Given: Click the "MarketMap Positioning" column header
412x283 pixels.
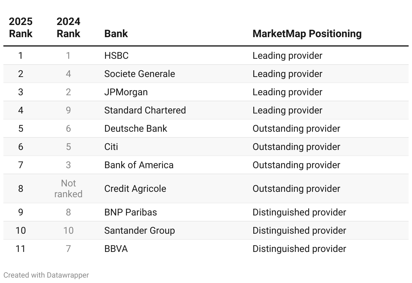Looking at the screenshot, I should tap(307, 34).
